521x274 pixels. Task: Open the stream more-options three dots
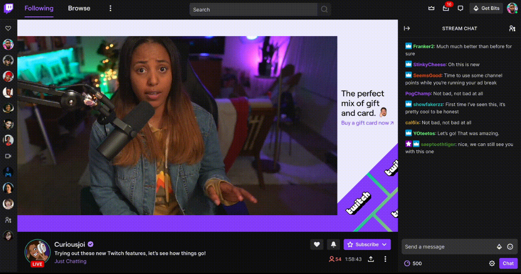pyautogui.click(x=385, y=259)
